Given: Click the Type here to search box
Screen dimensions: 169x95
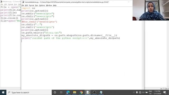Looking at the screenshot, I should [29, 92].
